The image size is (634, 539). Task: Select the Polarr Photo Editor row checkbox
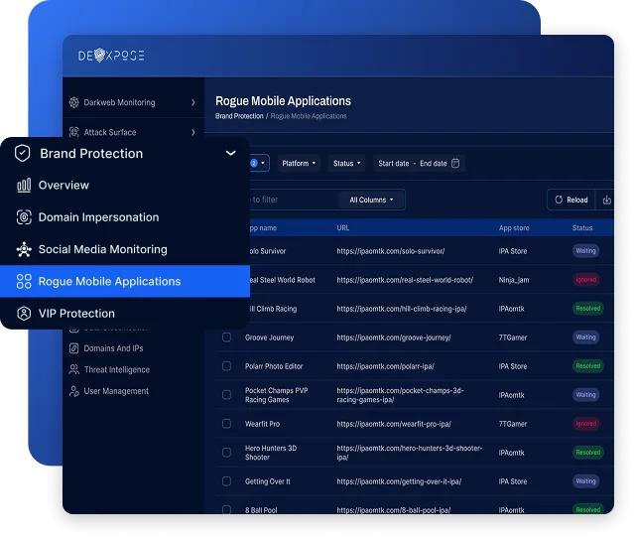click(x=227, y=366)
